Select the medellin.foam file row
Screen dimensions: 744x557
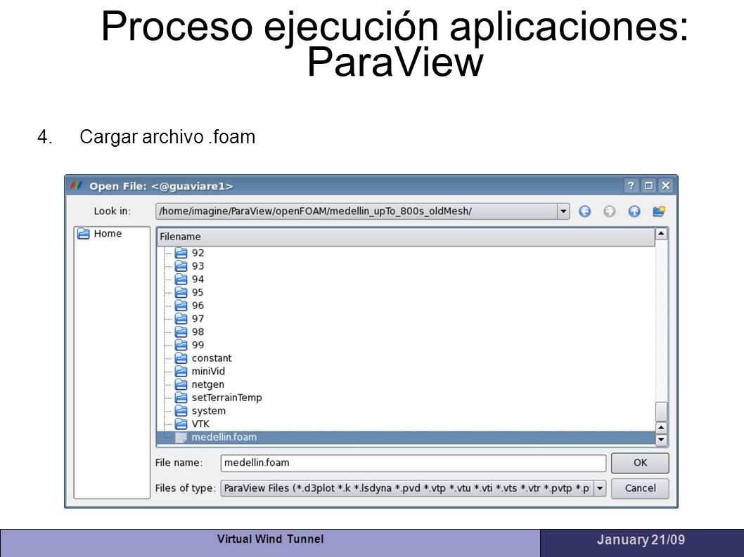tap(406, 438)
